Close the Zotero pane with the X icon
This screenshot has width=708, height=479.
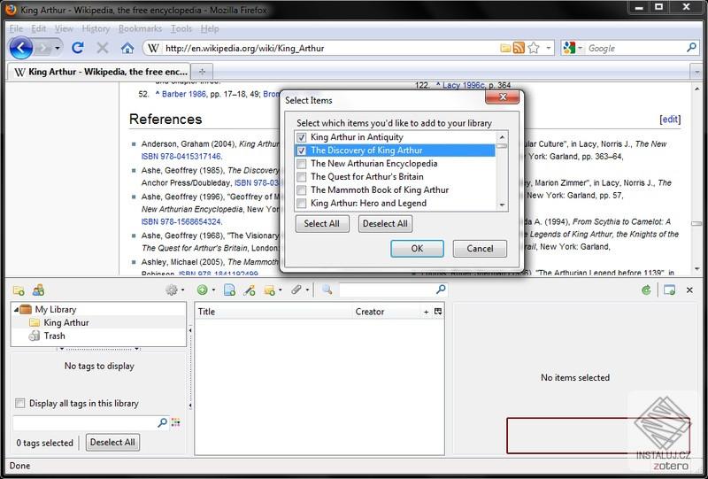tap(689, 290)
